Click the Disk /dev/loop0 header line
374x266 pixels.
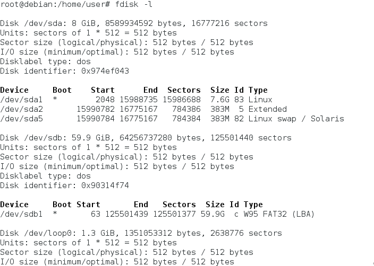141,233
